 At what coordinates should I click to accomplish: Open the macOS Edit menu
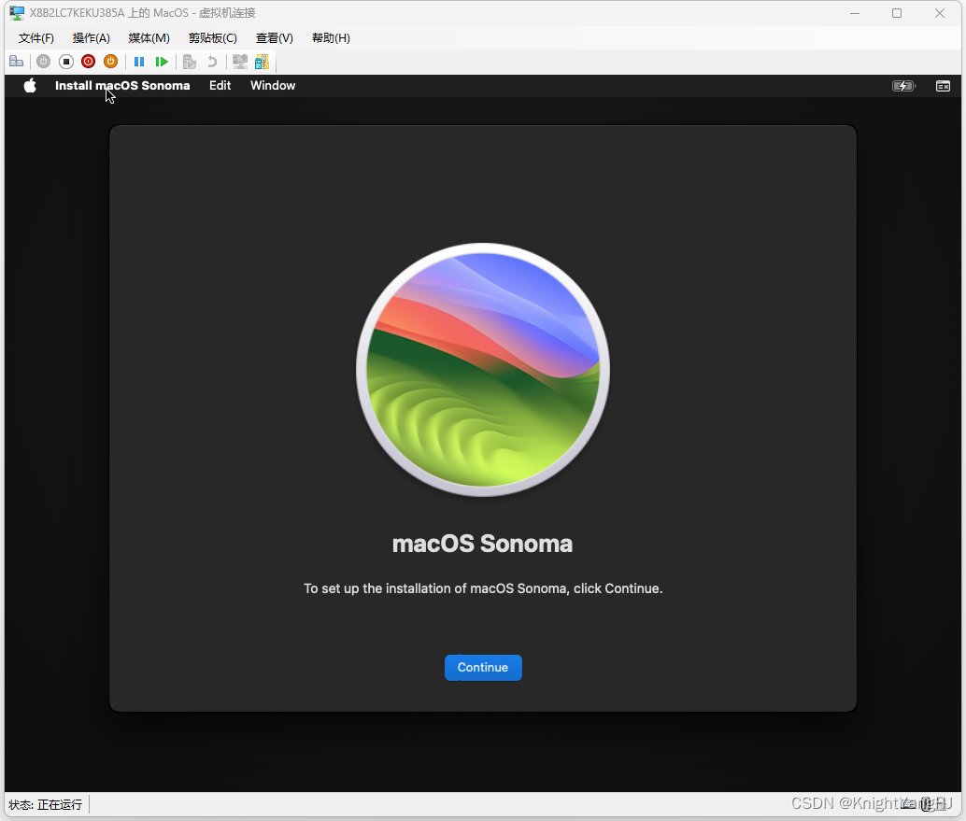pos(220,86)
